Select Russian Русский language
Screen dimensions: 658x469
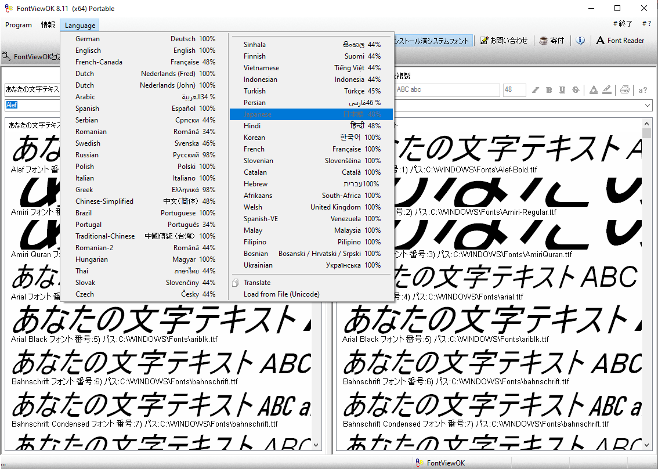[145, 155]
